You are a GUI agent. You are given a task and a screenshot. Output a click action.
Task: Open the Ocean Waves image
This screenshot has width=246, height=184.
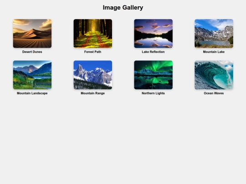pos(214,75)
